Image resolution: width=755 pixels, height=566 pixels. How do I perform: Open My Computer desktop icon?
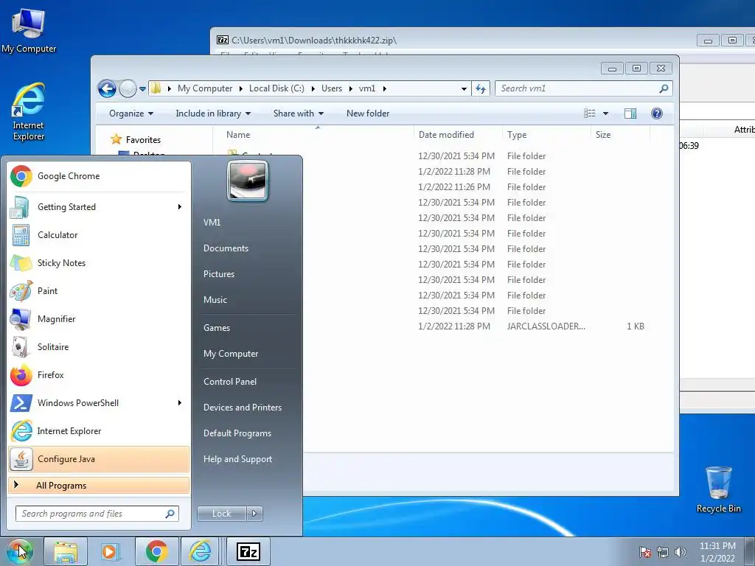tap(29, 31)
